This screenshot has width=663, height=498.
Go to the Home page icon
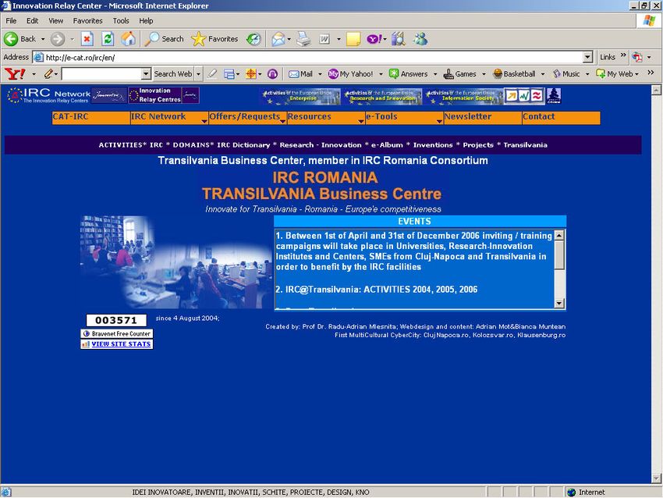tap(128, 39)
